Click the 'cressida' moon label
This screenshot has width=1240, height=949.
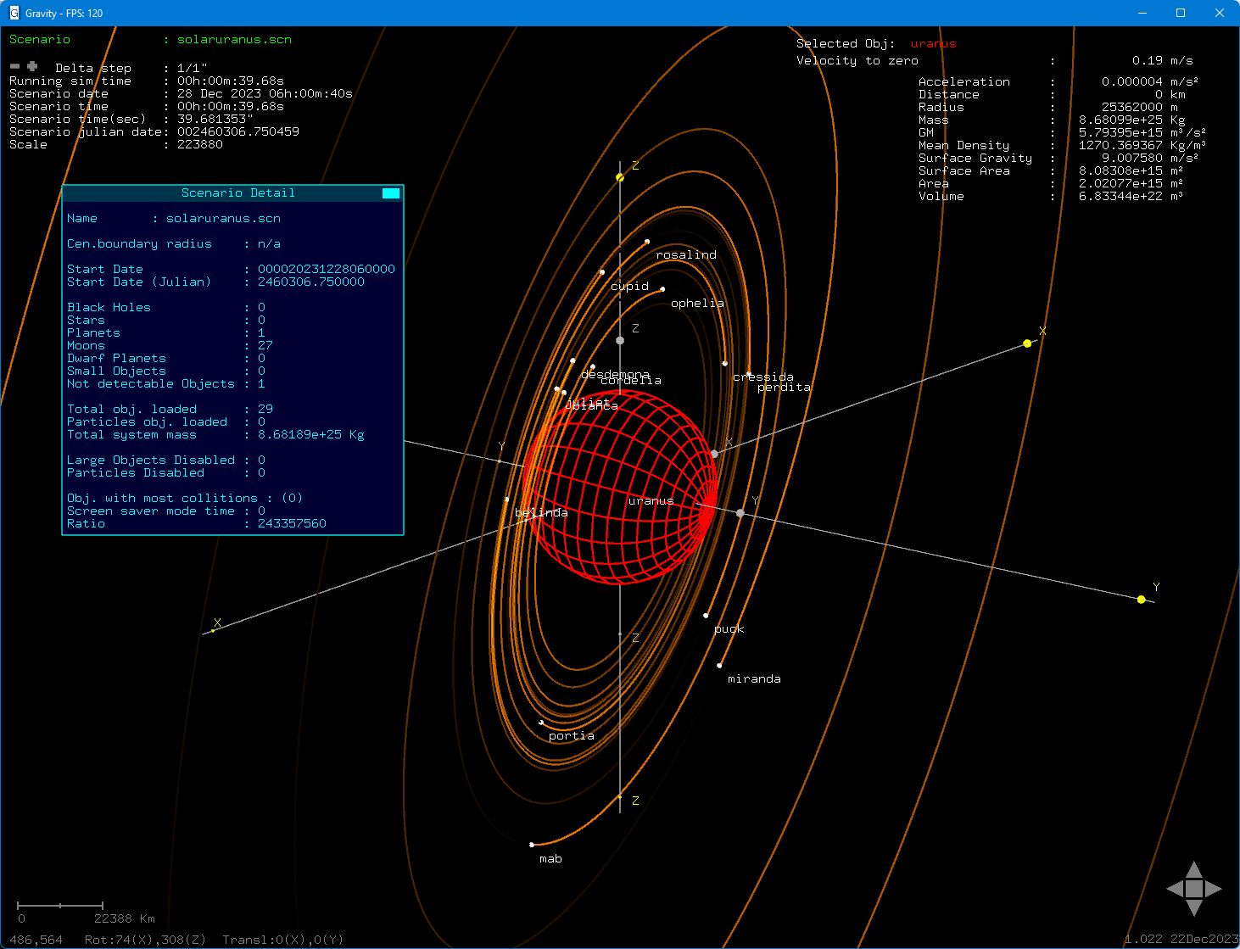point(763,377)
